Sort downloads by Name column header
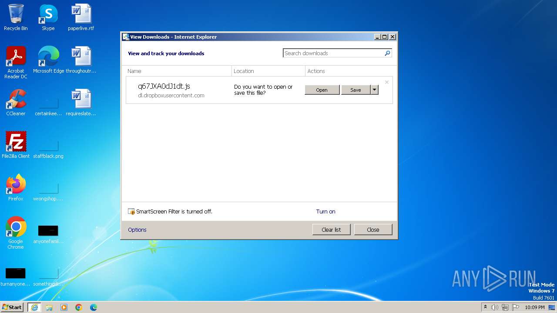The width and height of the screenshot is (557, 313). (x=178, y=71)
